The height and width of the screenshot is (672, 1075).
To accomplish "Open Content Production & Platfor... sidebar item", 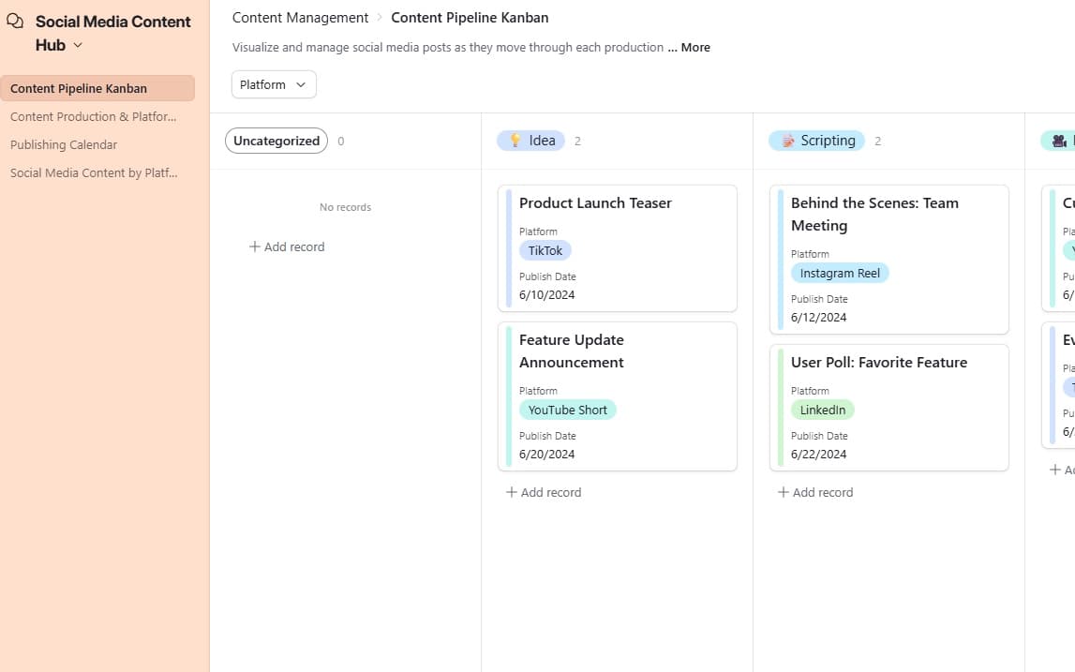I will pos(93,116).
